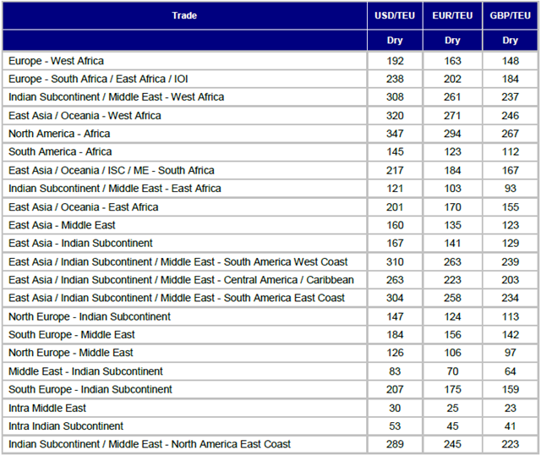This screenshot has width=541, height=456.
Task: Click the Dry subheader under GBP/TEU
Action: tap(510, 41)
